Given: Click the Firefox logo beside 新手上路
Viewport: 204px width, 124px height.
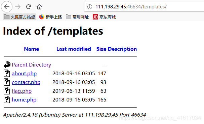Looking at the screenshot, I should 42,17.
